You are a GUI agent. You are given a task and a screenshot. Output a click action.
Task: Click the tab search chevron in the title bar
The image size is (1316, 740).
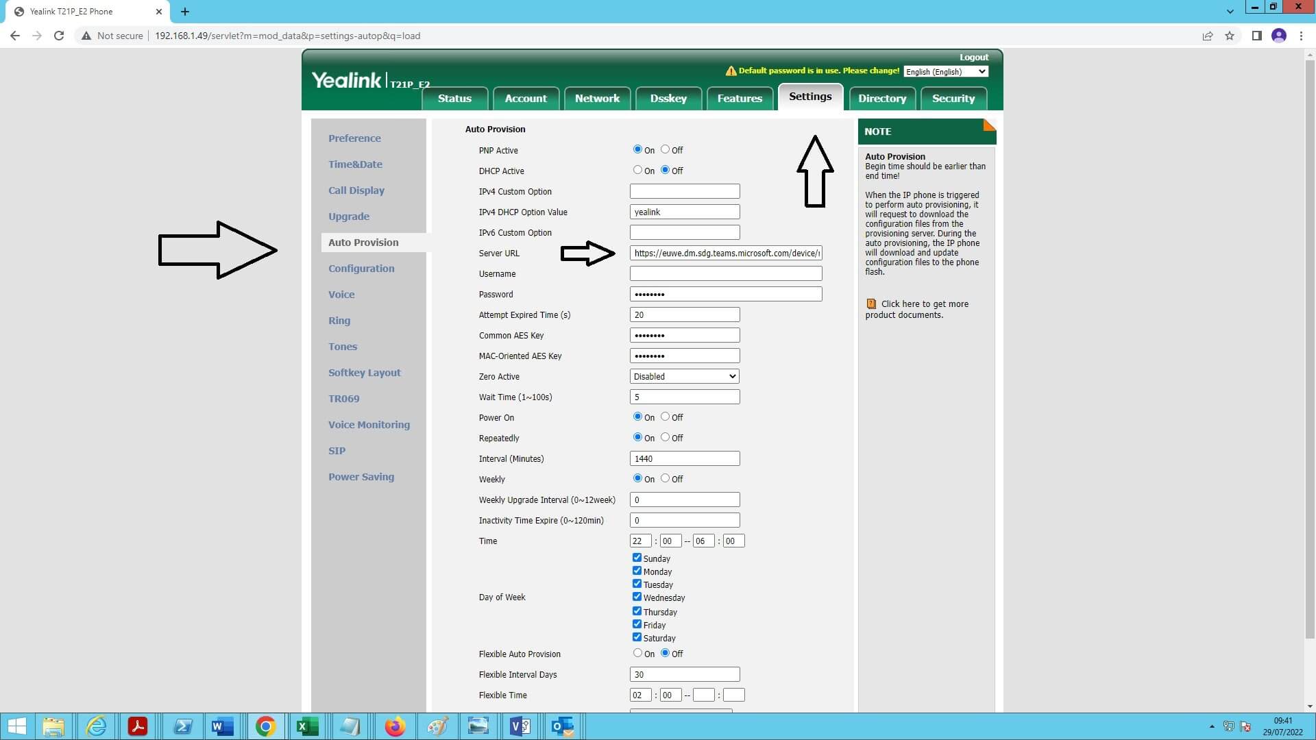(x=1229, y=12)
